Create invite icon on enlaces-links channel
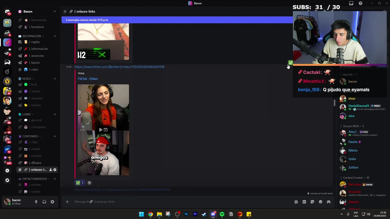390x219 pixels. click(51, 170)
